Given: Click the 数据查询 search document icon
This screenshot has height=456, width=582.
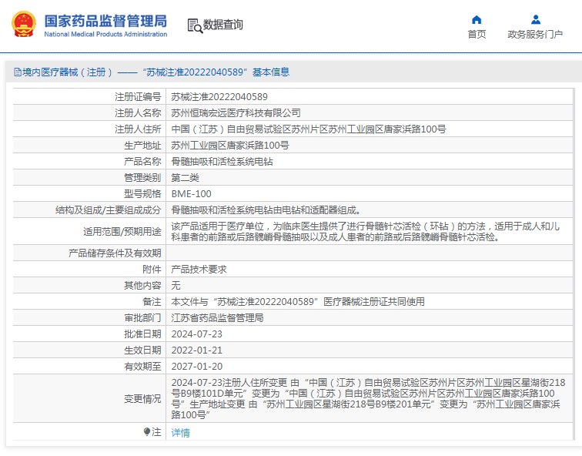Looking at the screenshot, I should tap(195, 25).
